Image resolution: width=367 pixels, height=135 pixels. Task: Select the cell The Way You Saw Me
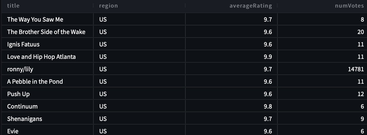(47, 19)
